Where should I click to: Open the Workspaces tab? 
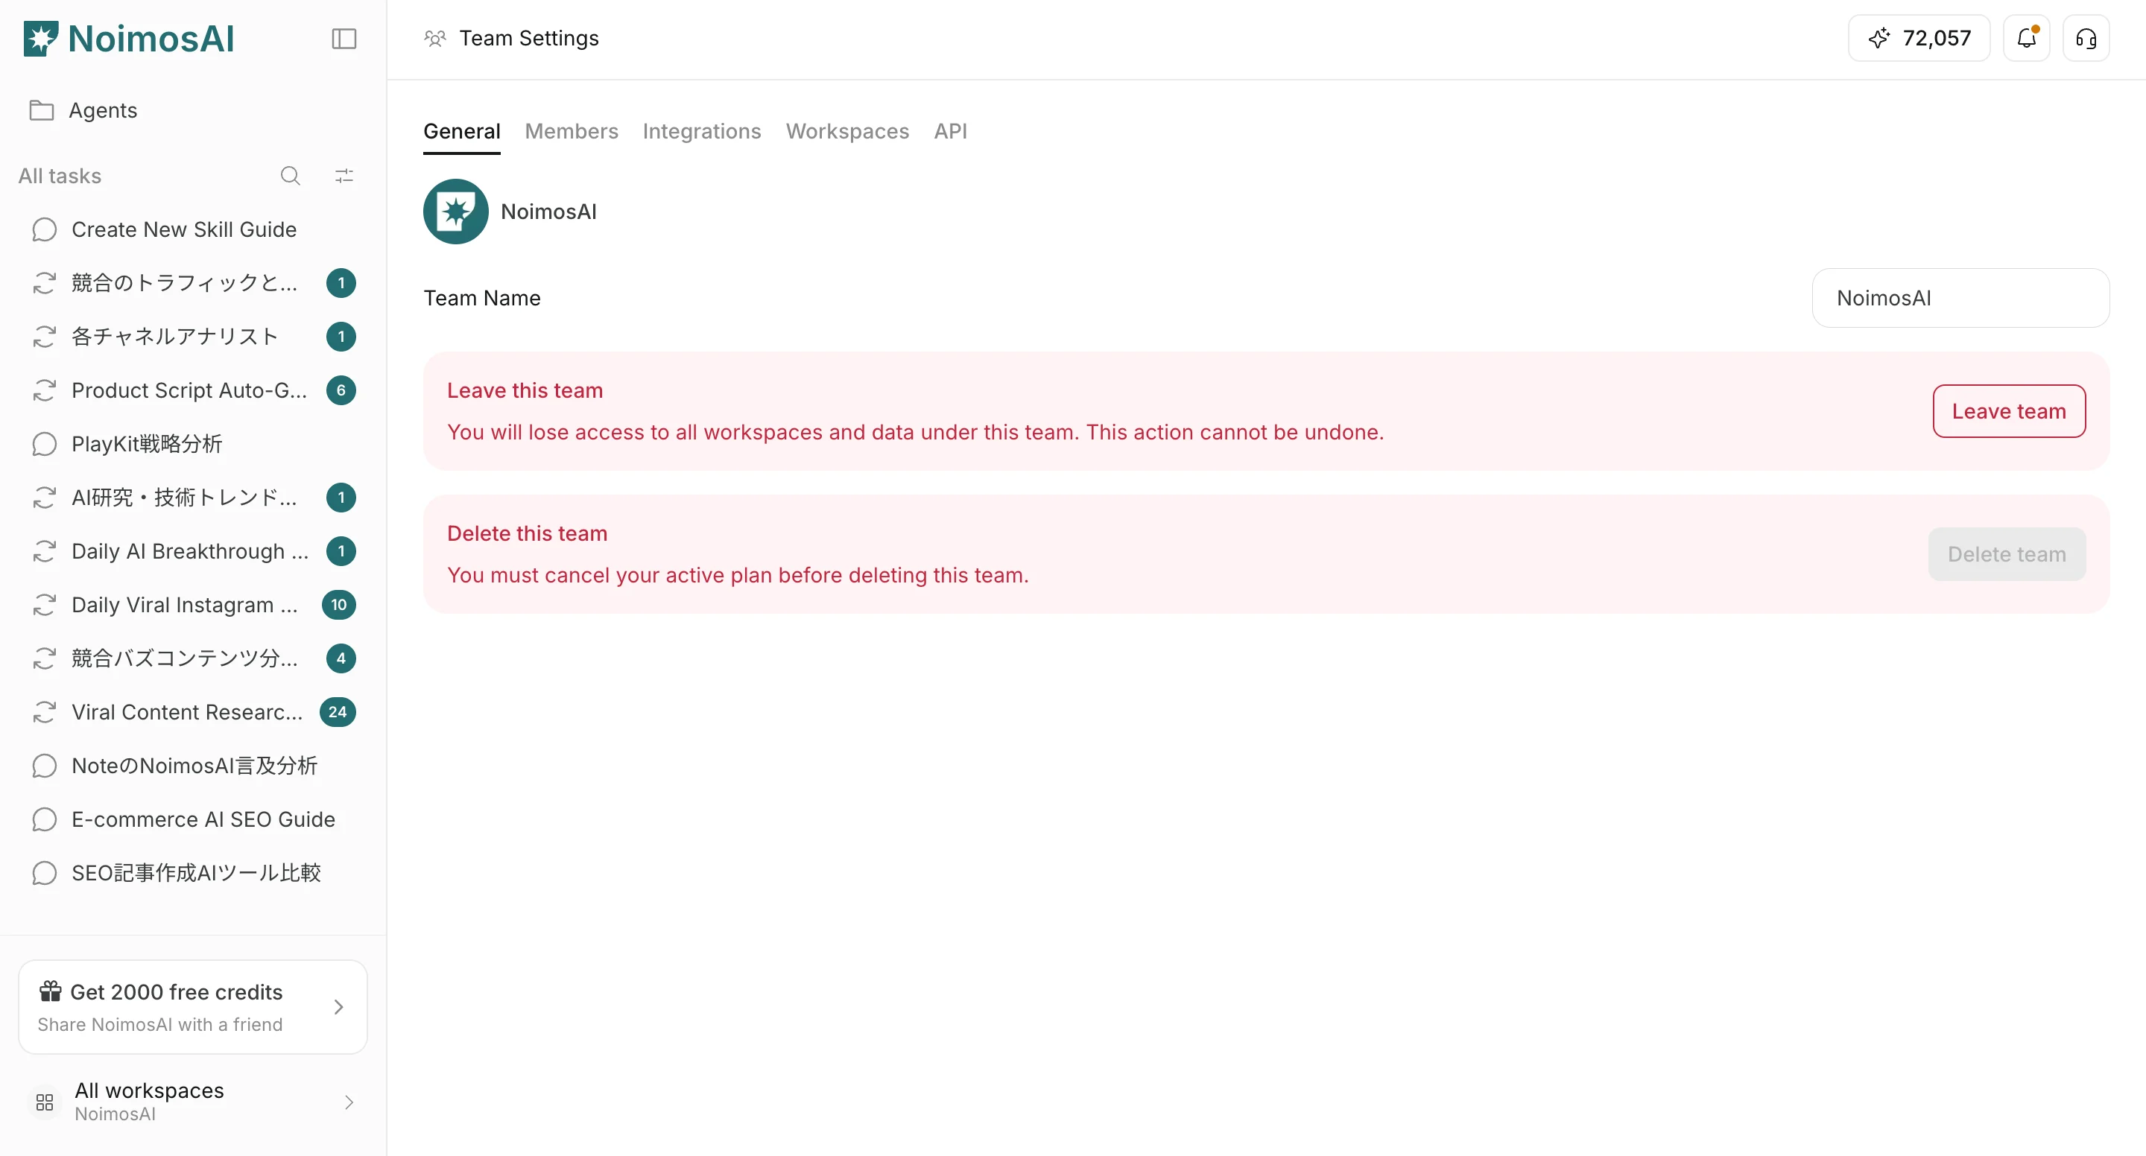pyautogui.click(x=847, y=131)
